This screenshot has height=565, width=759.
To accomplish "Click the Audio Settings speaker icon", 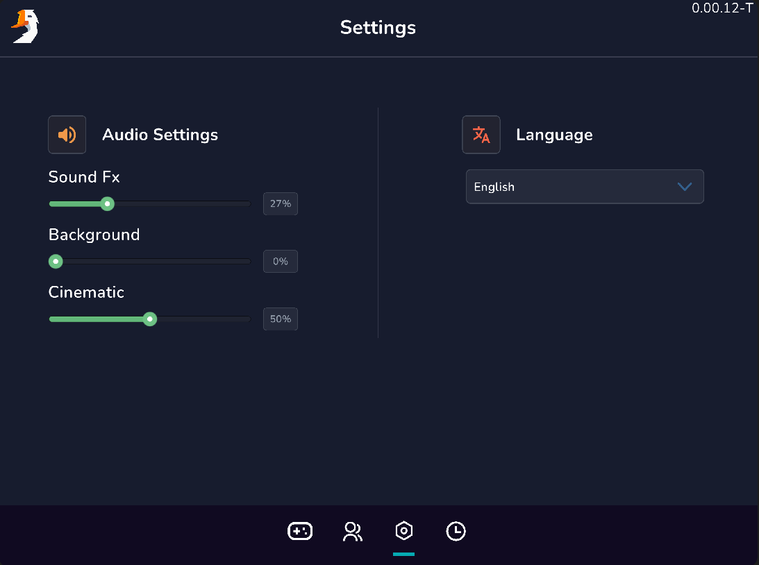I will 67,135.
